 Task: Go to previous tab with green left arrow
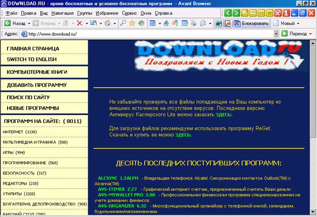[228, 13]
